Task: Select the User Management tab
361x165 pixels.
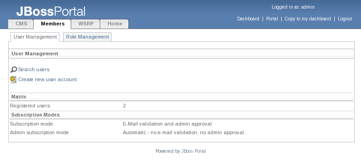Action: [x=35, y=37]
